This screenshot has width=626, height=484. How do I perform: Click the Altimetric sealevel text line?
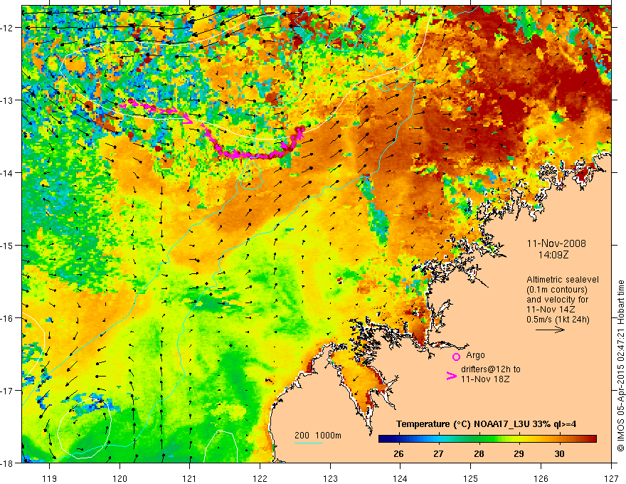tap(563, 280)
